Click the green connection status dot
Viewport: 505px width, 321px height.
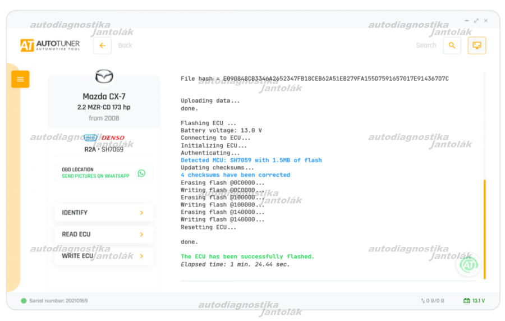(24, 301)
